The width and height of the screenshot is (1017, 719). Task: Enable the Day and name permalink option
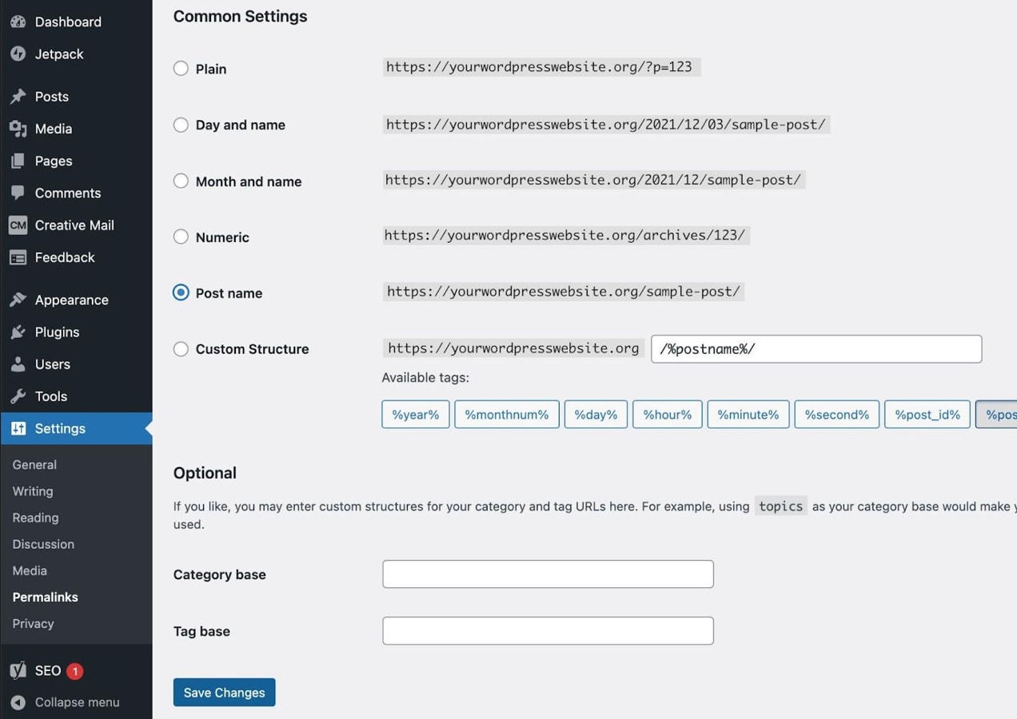pyautogui.click(x=181, y=125)
